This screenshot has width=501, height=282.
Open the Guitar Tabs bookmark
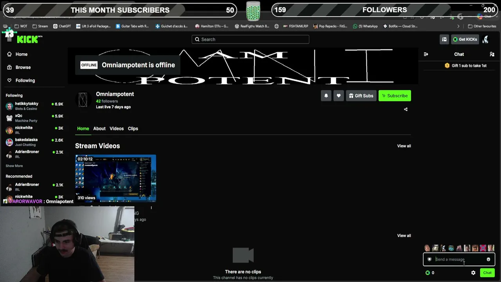[x=132, y=26]
